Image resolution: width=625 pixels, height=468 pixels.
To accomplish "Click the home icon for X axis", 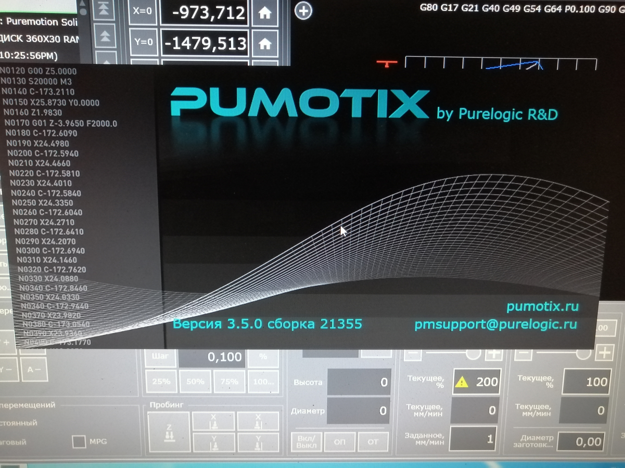I will [265, 13].
